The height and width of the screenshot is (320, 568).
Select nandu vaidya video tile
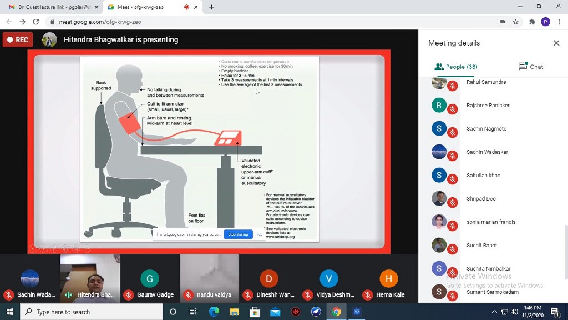(x=209, y=279)
